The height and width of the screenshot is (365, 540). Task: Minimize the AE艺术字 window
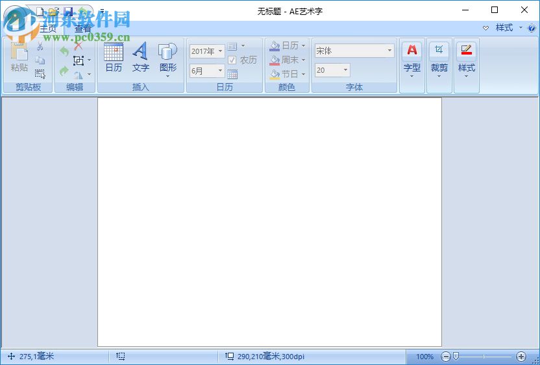click(465, 10)
